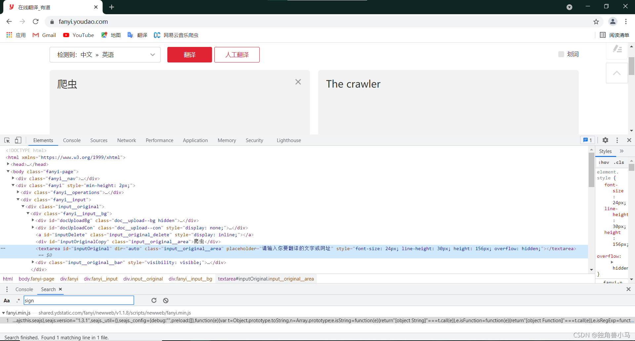This screenshot has width=635, height=341.
Task: Expand the docUploadBg div node
Action: 33,220
